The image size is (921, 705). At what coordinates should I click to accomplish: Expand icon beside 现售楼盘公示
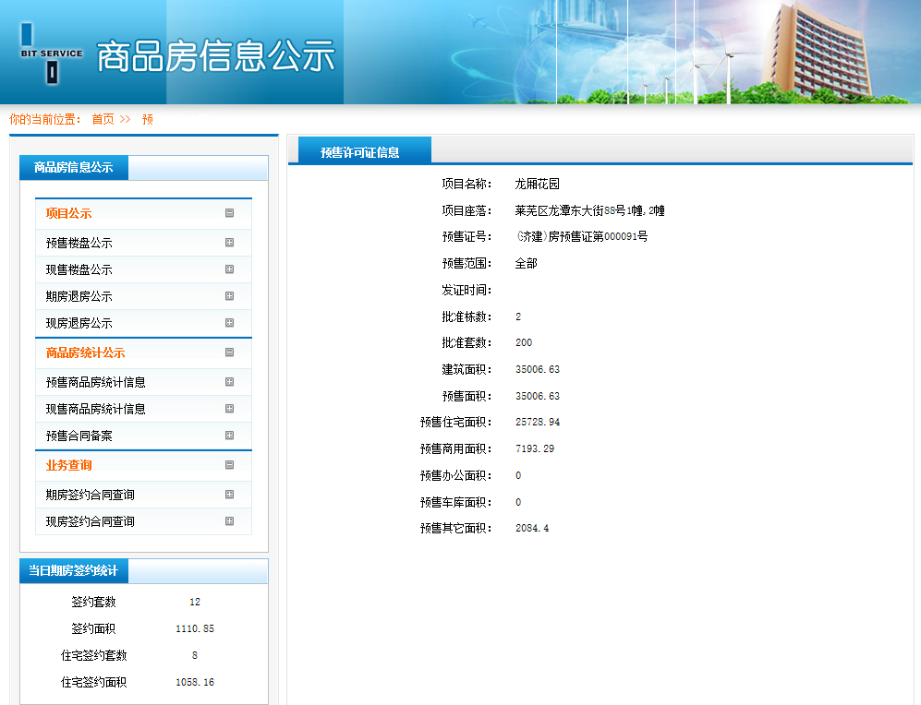coord(230,269)
